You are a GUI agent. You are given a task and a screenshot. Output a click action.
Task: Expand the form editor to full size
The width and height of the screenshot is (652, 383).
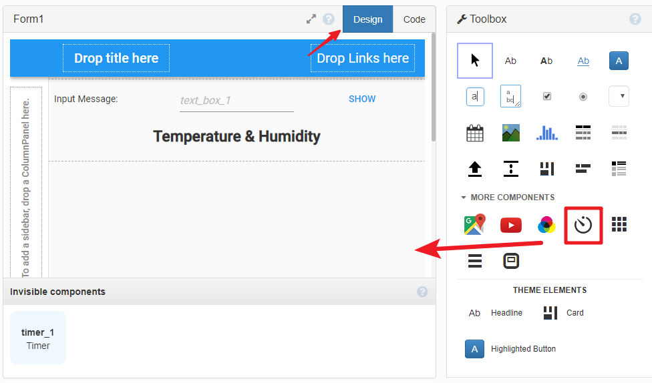coord(311,19)
